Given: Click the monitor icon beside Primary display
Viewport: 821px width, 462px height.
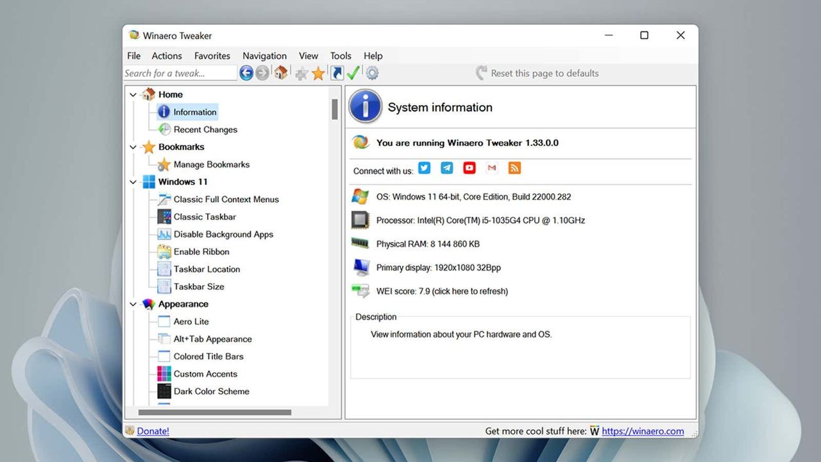Looking at the screenshot, I should pos(360,267).
